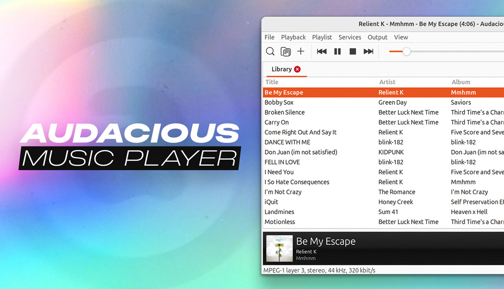Image resolution: width=504 pixels, height=289 pixels.
Task: Select I So Hate Consequences
Action: coord(297,182)
